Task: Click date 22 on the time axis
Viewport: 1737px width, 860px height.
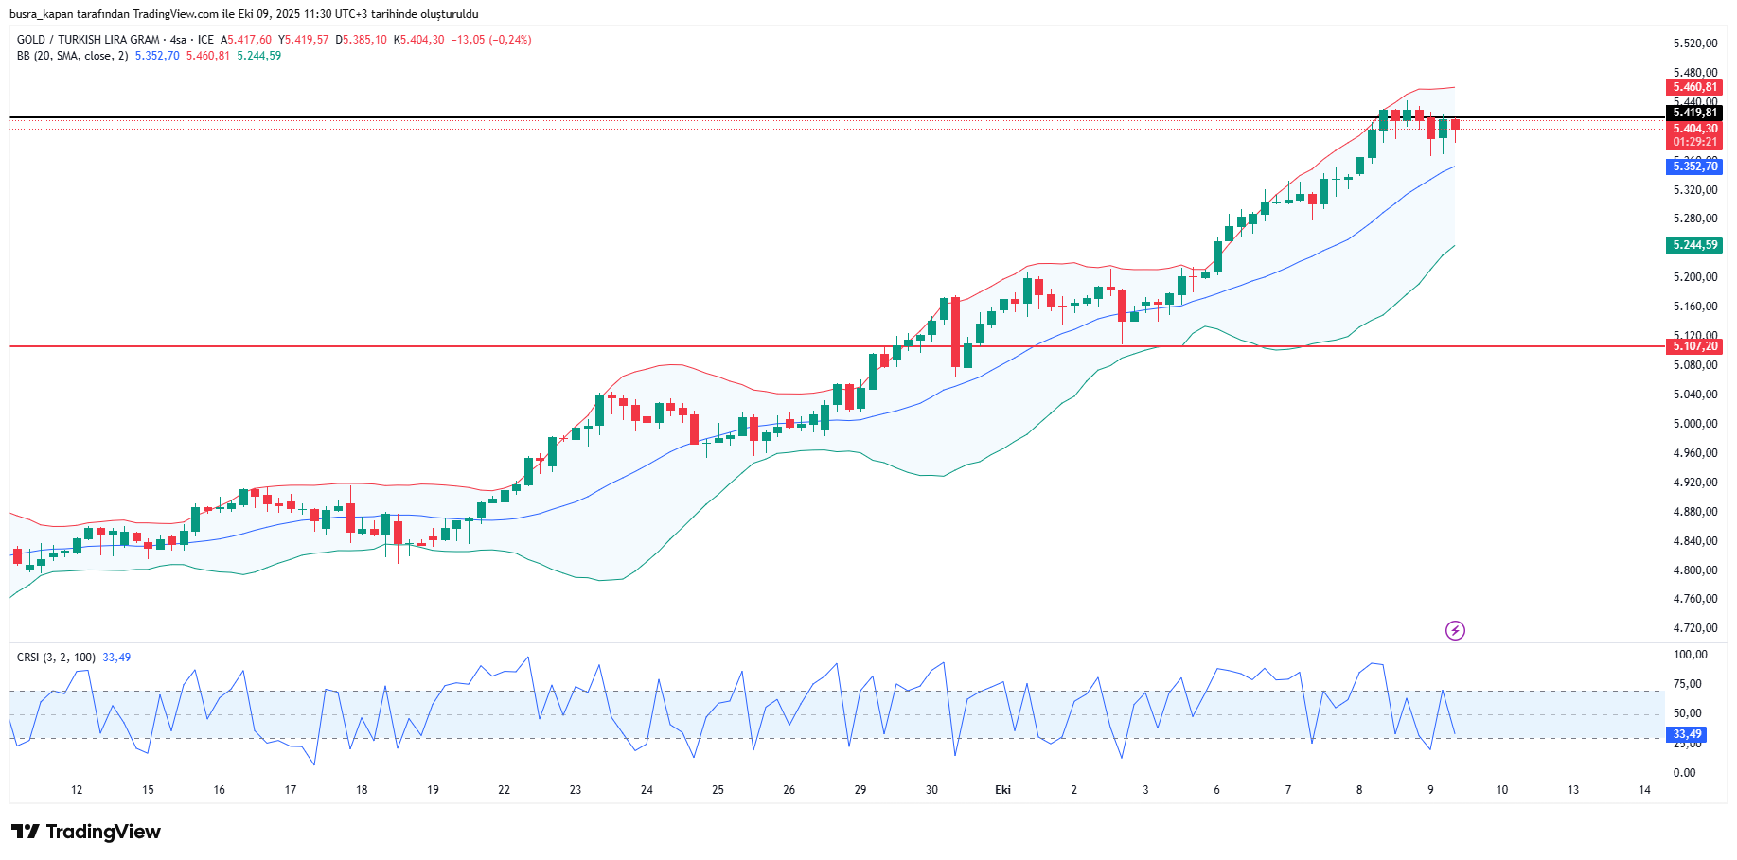Action: coord(504,790)
